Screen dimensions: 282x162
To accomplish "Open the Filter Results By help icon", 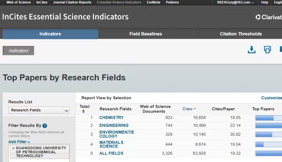I will click(45, 126).
